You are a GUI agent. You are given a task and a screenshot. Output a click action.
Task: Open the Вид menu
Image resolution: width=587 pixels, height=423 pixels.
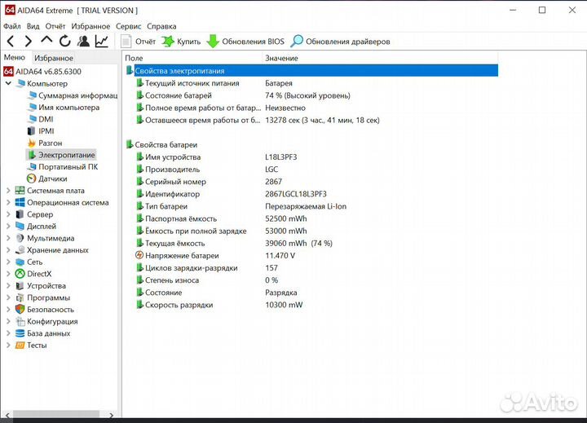tap(33, 26)
